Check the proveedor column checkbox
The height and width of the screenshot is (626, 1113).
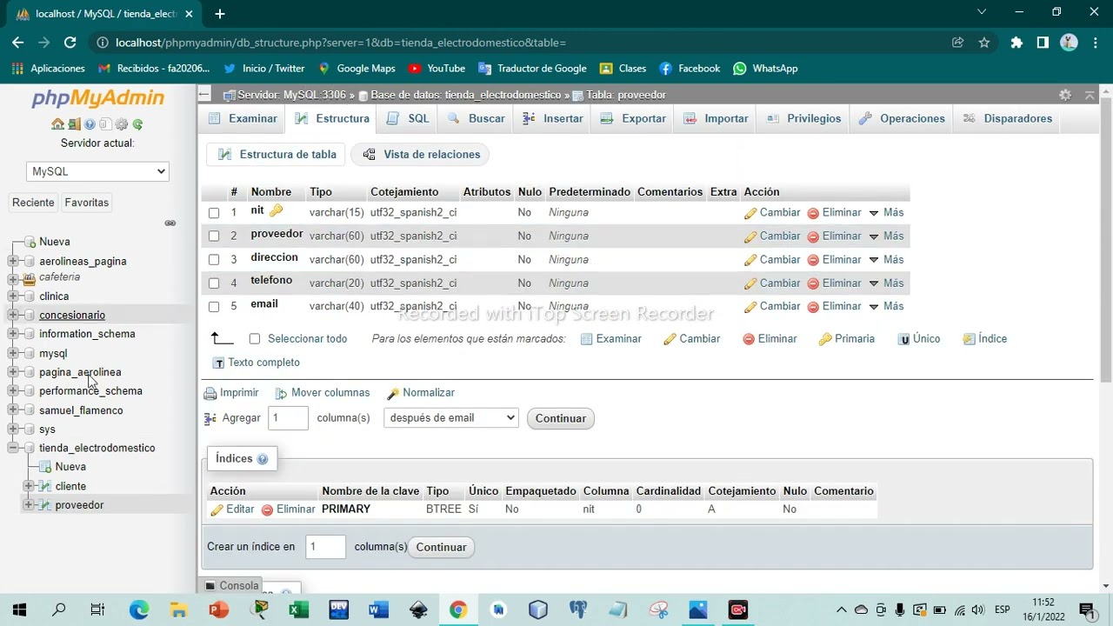[x=214, y=236]
